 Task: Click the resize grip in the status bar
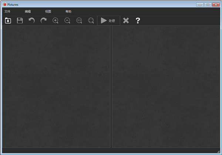coord(218,152)
